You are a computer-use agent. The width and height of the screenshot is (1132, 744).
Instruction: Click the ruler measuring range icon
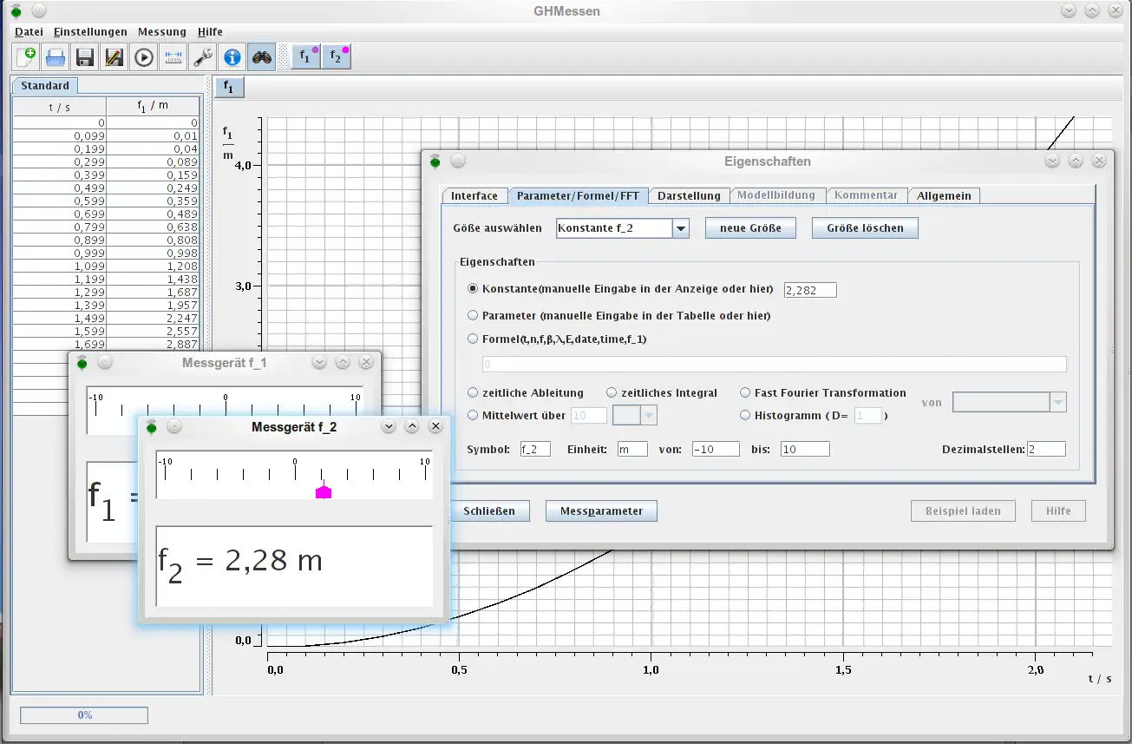click(173, 57)
